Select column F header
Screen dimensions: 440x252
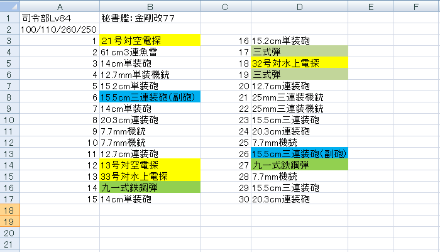click(416, 6)
